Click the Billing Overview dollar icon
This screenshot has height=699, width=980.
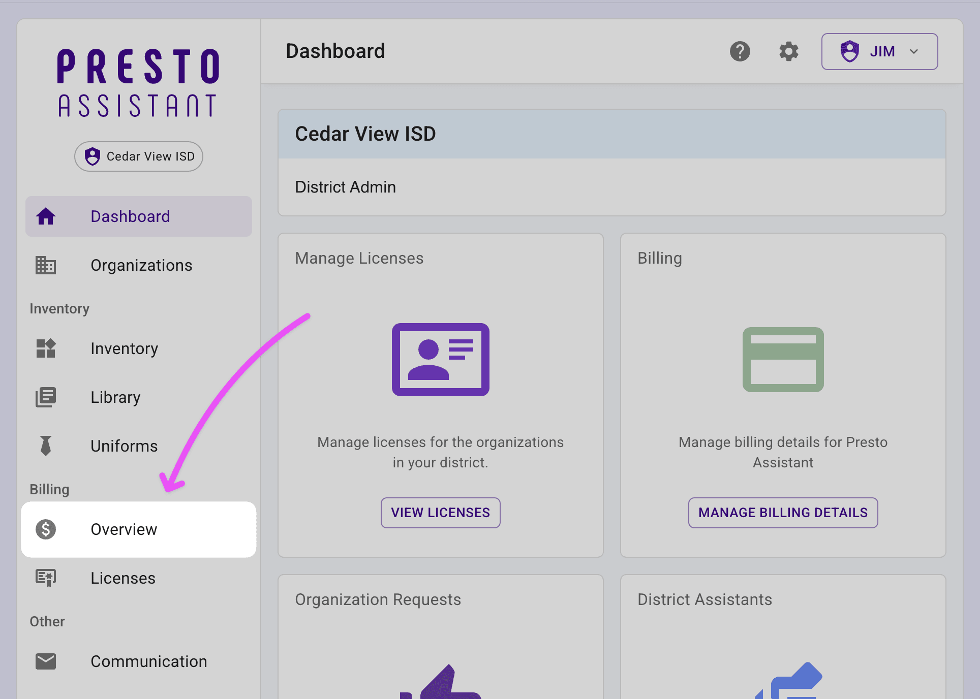point(46,529)
